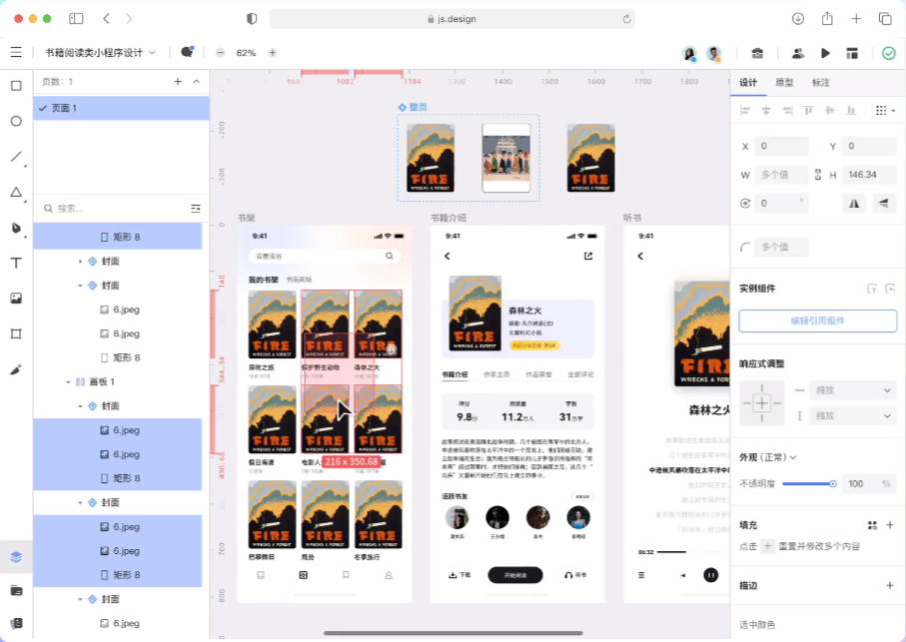
Task: Open the hamburger main menu
Action: point(16,53)
